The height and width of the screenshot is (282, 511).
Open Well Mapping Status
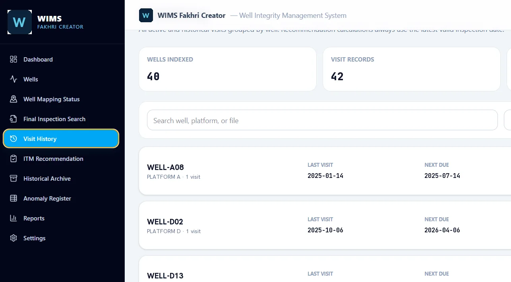coord(61,99)
